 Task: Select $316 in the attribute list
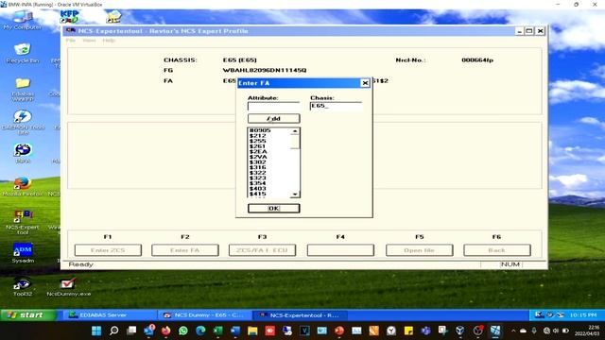coord(258,168)
